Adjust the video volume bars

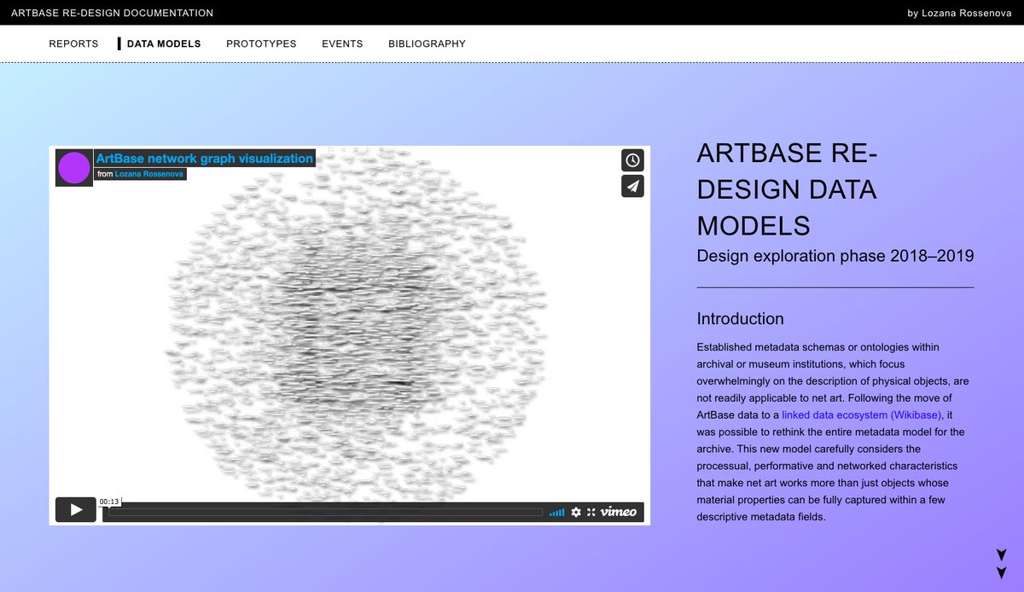tap(556, 512)
